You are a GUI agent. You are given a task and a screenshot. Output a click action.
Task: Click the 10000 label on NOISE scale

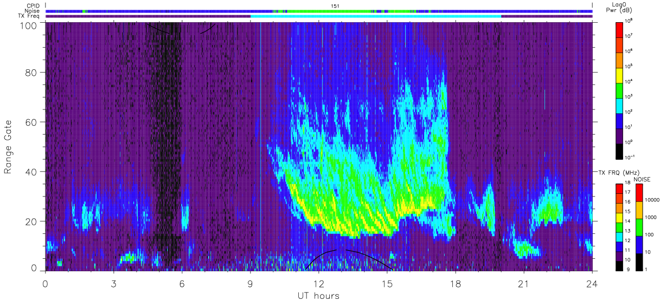coord(652,200)
